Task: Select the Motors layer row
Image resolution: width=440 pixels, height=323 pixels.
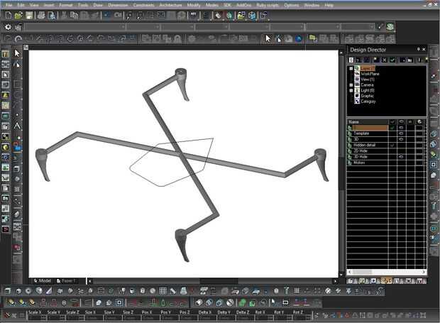Action: tap(360, 163)
